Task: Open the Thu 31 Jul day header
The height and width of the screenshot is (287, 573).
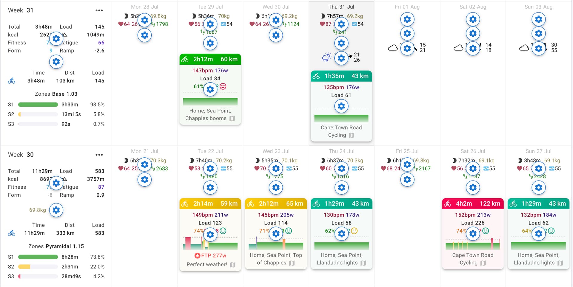Action: [x=341, y=7]
